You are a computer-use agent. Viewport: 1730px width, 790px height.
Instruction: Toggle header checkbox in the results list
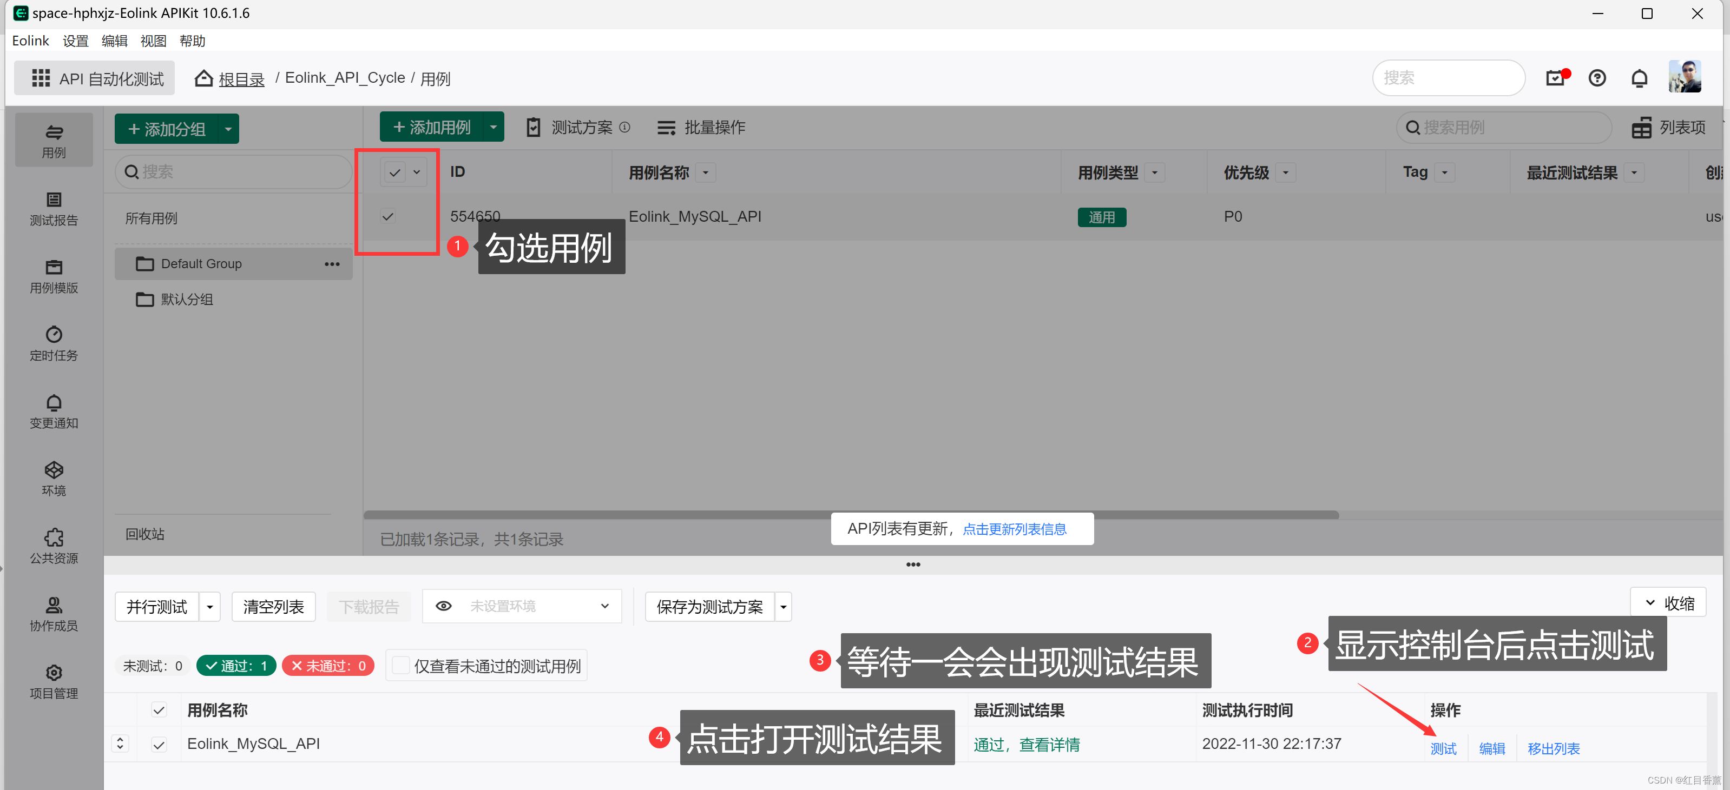pyautogui.click(x=159, y=709)
